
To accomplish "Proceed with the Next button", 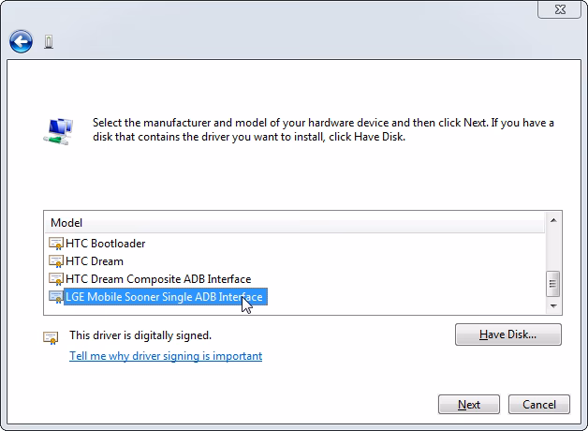I will coord(469,405).
